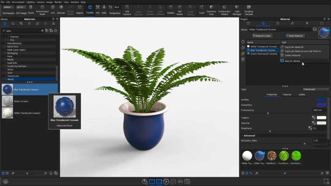The image size is (331, 186).
Task: Toggle Pause for real-time rendering
Action: click(31, 9)
